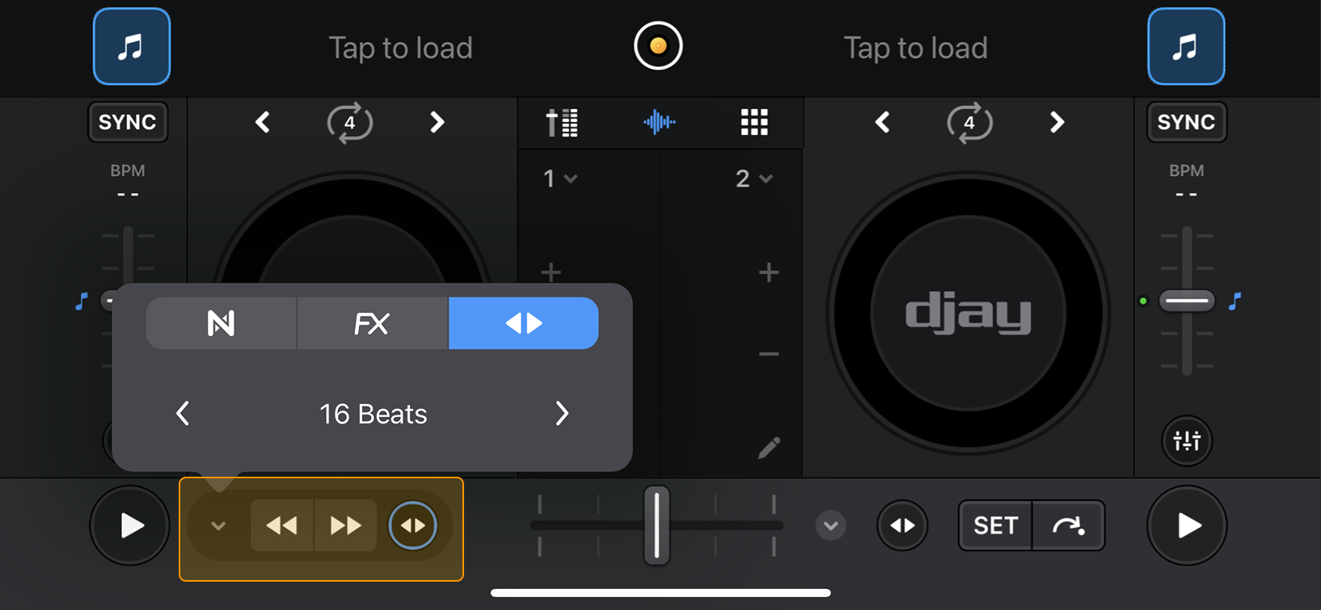Select the skip arrows tab in popup
The image size is (1321, 610).
coord(524,323)
